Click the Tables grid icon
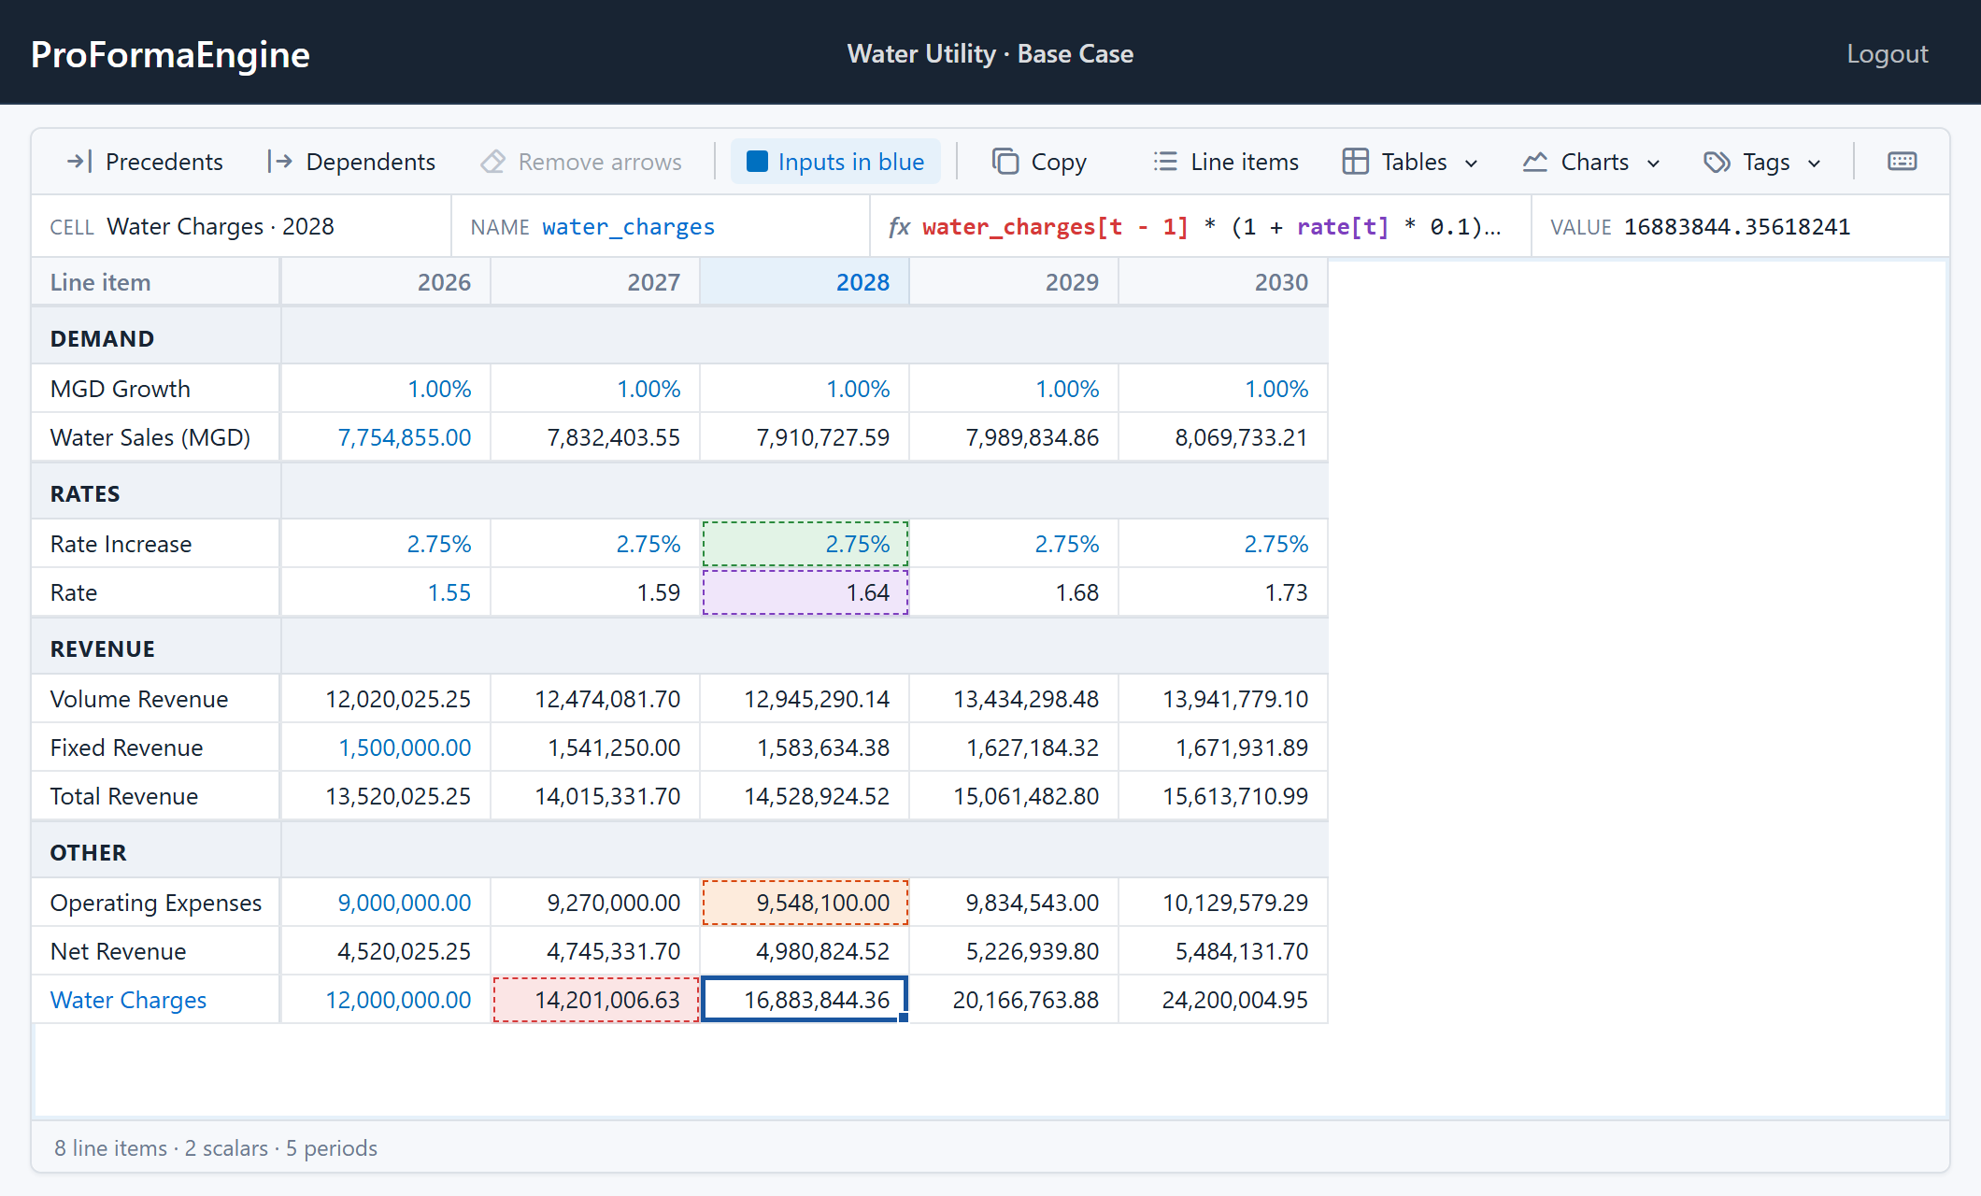1981x1196 pixels. click(1355, 162)
